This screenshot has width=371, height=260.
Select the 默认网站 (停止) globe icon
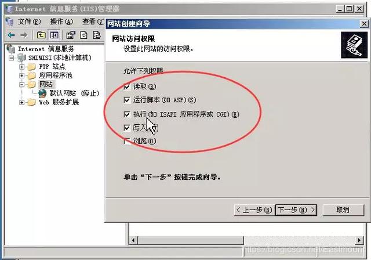pyautogui.click(x=42, y=93)
